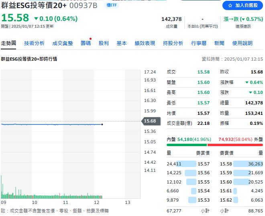Screen dimensions: 265x216
Task: Click the 漲→跌 連漲連跌 indicator
Action: 243,19
